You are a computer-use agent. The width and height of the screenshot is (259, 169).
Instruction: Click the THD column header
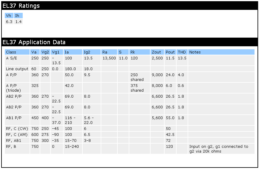point(182,52)
